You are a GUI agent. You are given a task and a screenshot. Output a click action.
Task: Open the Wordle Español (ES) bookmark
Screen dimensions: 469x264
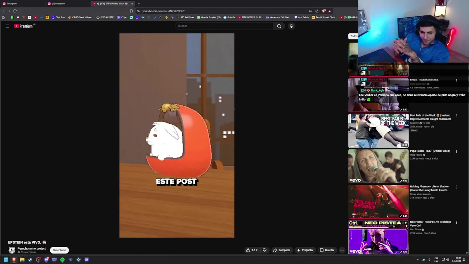[209, 17]
